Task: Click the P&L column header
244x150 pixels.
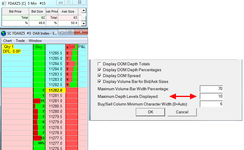Action: [82, 47]
